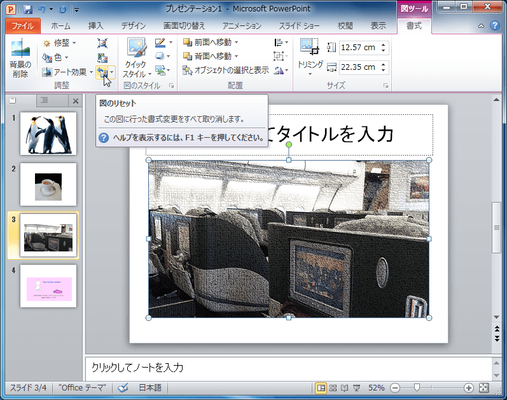
Task: Open PowerPoint Help question mark icon
Action: click(495, 25)
